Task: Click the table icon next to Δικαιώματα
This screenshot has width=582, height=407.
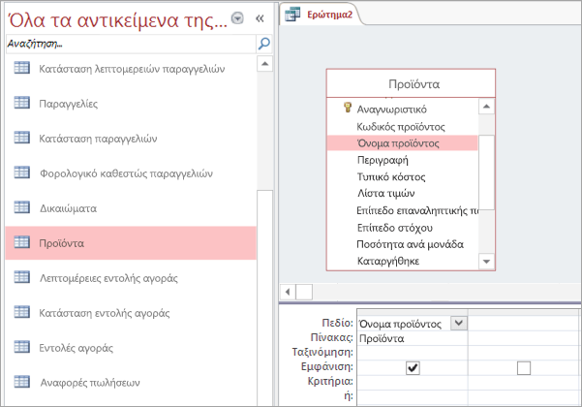Action: 22,207
